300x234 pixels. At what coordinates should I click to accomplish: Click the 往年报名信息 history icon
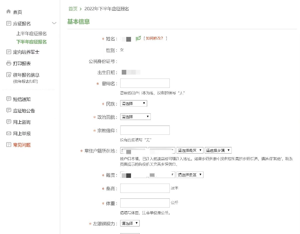tap(8, 75)
